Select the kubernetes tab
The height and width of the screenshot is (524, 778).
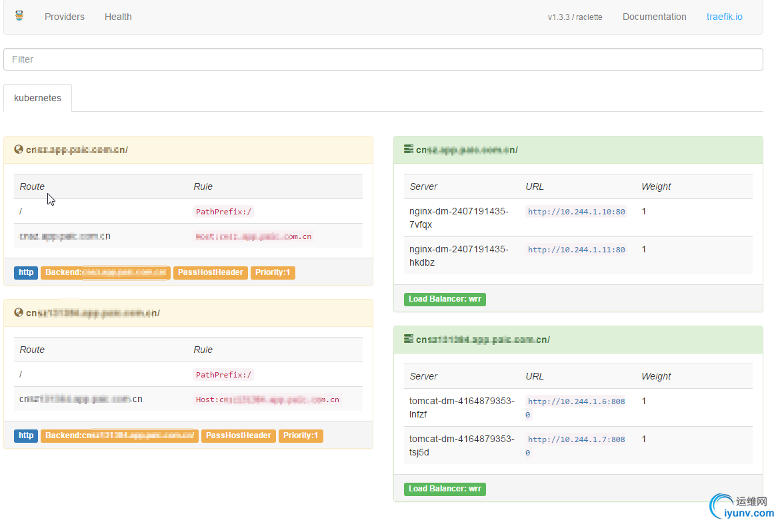(38, 98)
